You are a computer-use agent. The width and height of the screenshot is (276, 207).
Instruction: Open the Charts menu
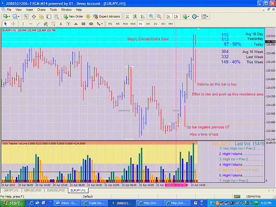(x=42, y=10)
